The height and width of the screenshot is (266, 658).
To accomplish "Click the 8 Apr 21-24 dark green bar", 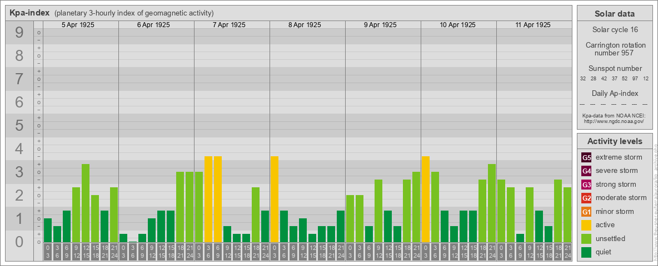I will click(341, 226).
